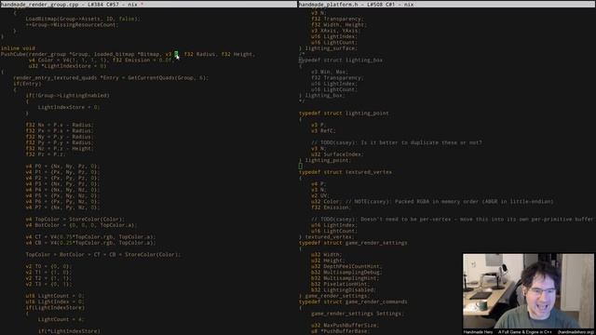Click the 'u32 SurfaceIndex;' line
The width and height of the screenshot is (596, 335).
[337, 154]
